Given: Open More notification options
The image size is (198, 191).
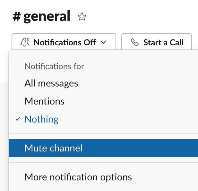Looking at the screenshot, I should (78, 177).
